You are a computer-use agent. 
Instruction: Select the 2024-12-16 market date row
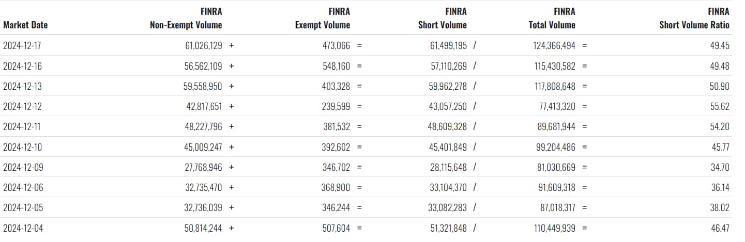tap(372, 66)
